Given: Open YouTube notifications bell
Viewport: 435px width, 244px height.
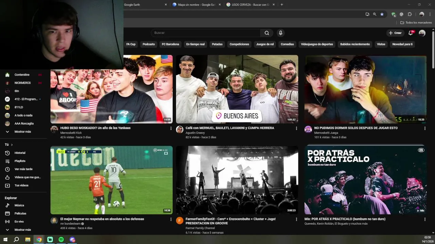Looking at the screenshot, I should 411,33.
